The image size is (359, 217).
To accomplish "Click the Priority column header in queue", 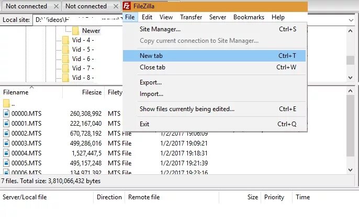I will pos(274,197).
